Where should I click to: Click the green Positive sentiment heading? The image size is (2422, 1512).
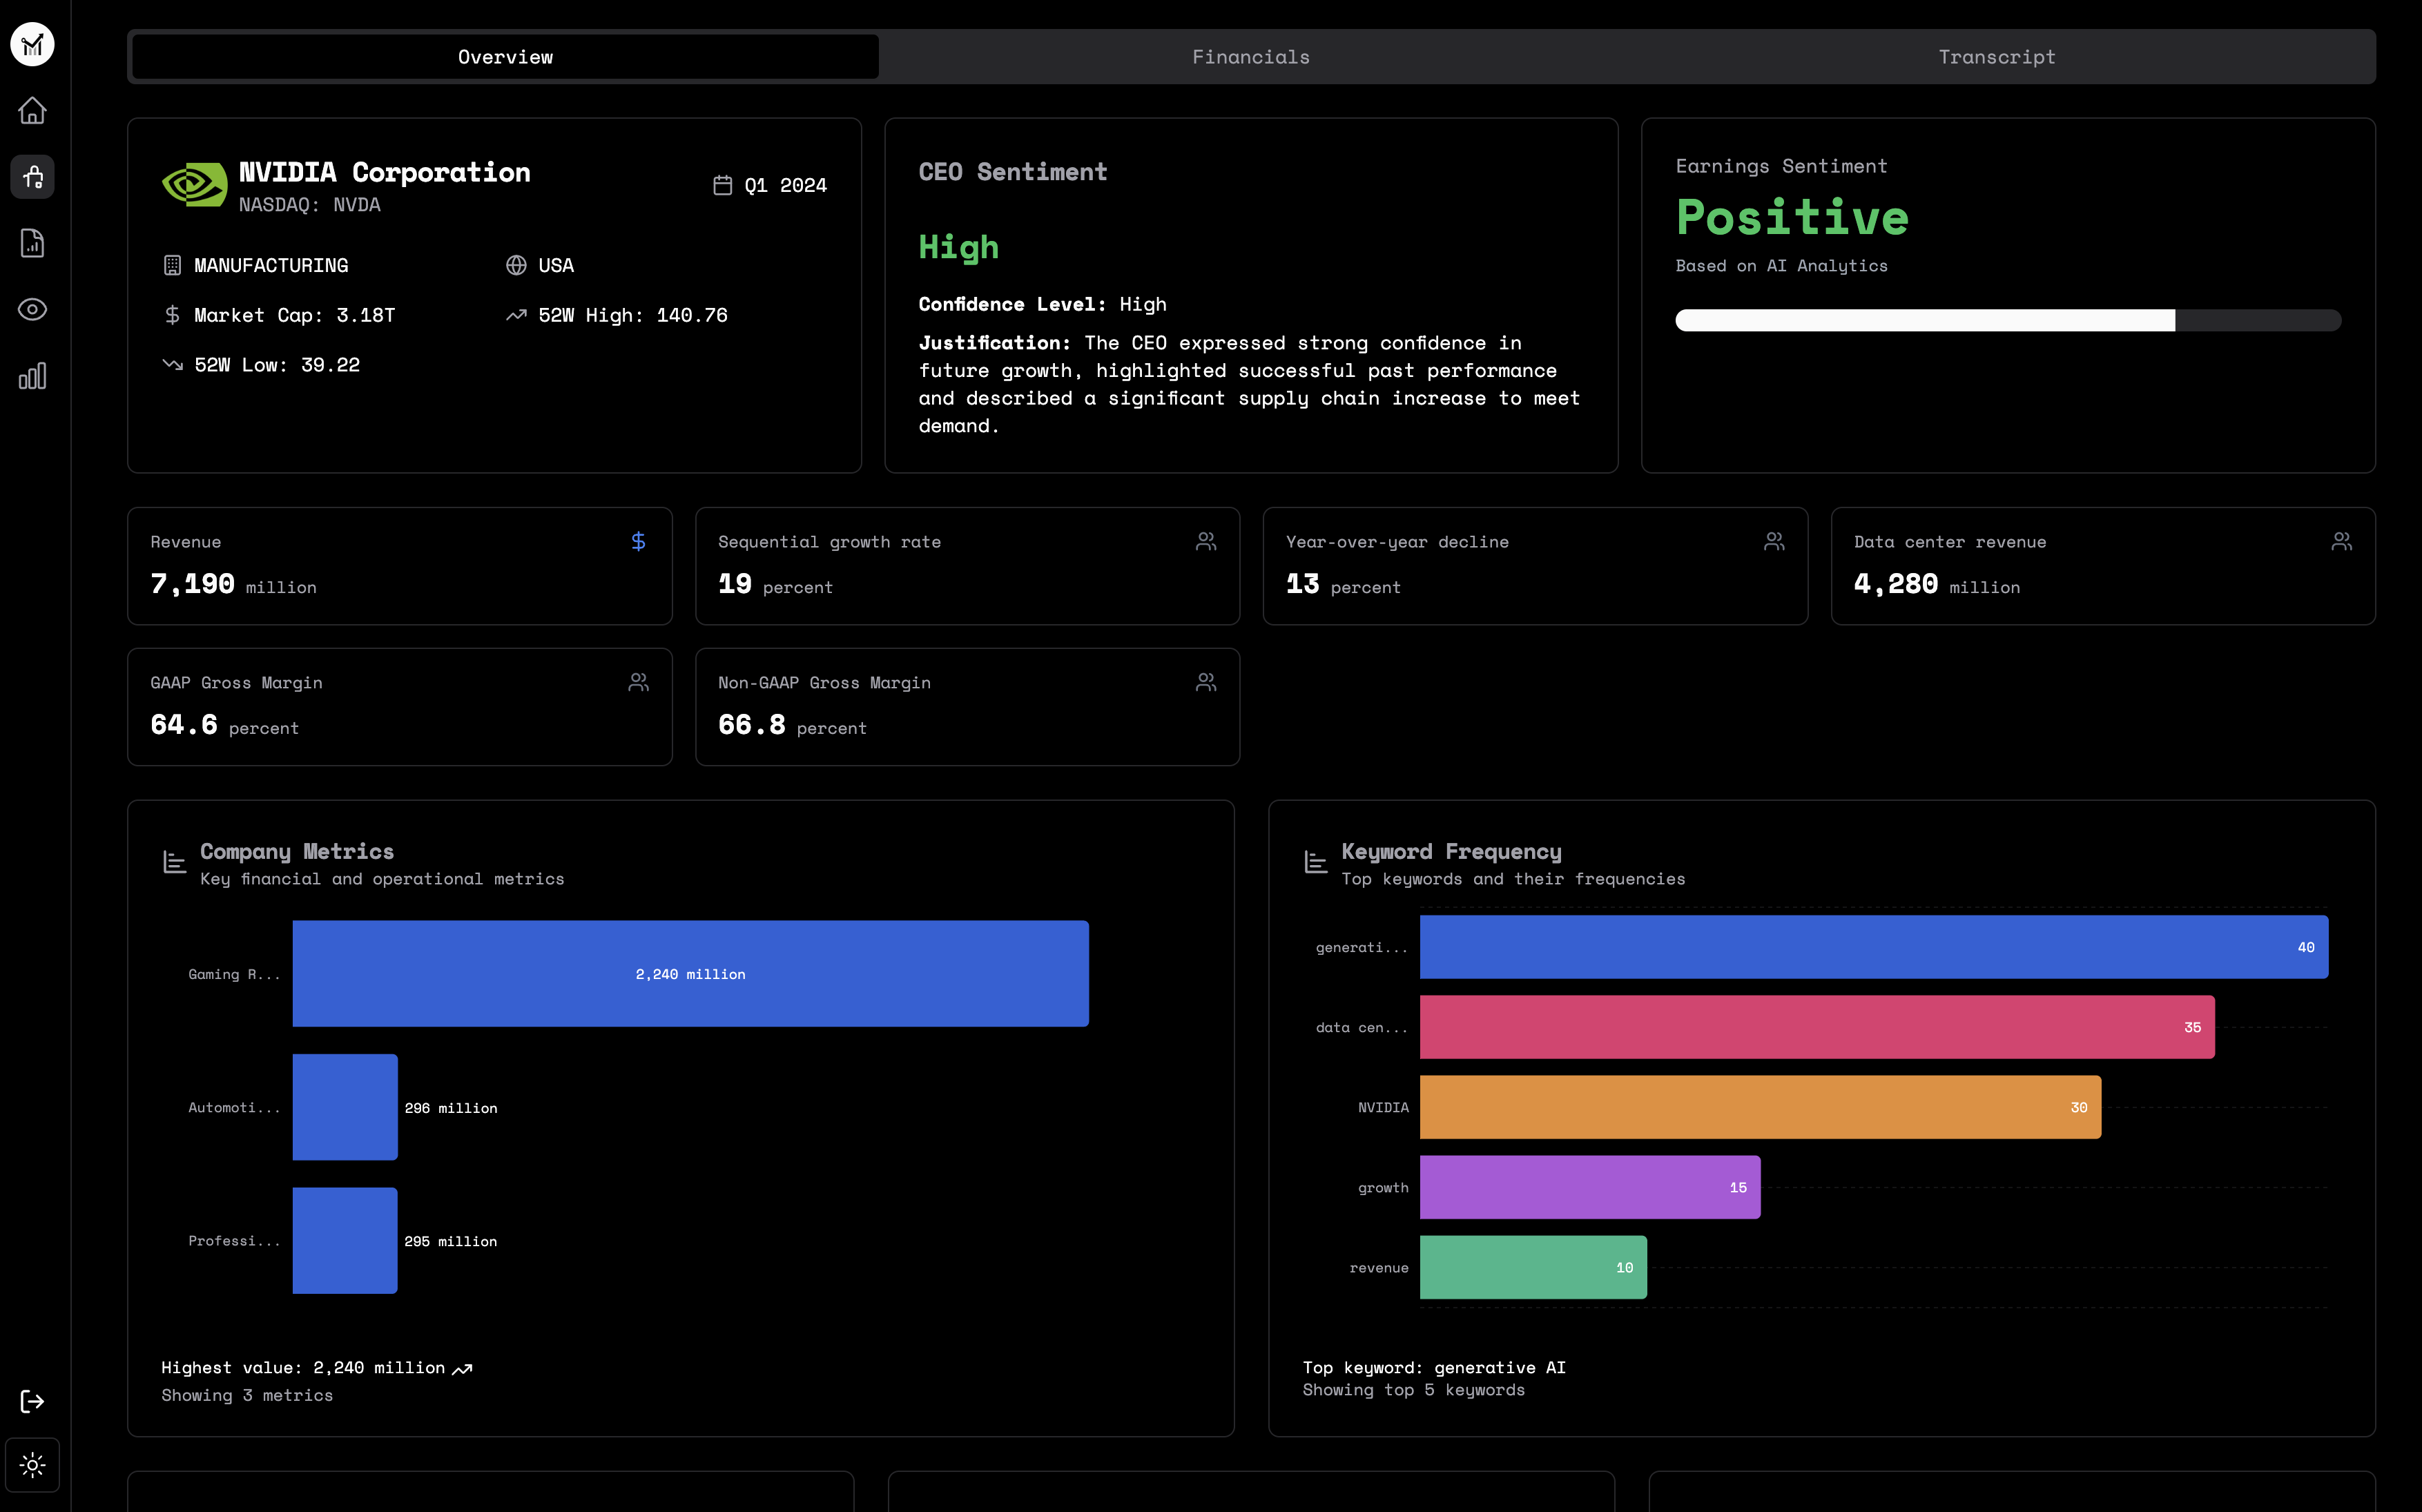tap(1792, 217)
